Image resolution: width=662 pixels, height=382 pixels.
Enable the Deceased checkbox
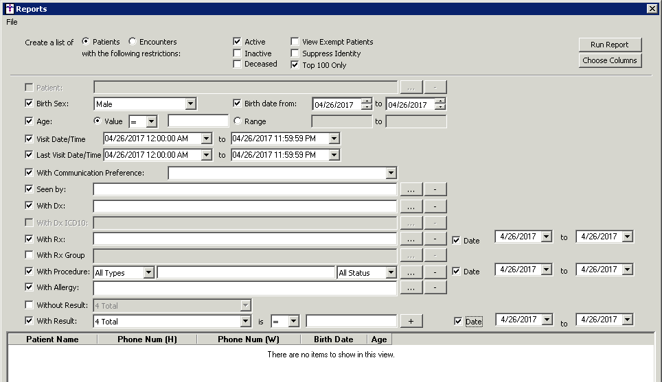(238, 64)
